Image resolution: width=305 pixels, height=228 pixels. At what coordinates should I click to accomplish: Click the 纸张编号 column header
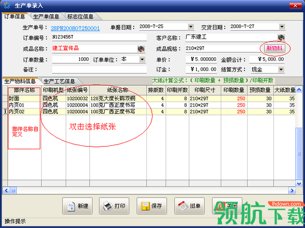click(x=78, y=90)
